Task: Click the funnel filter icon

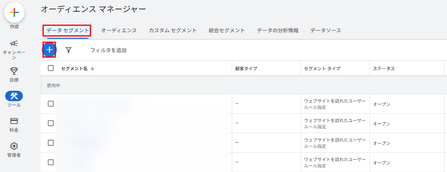Action: [x=69, y=50]
